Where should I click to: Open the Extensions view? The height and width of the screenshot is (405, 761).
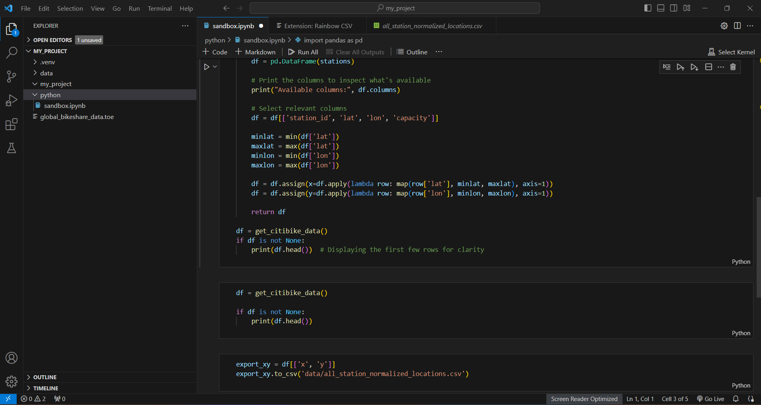click(x=12, y=125)
